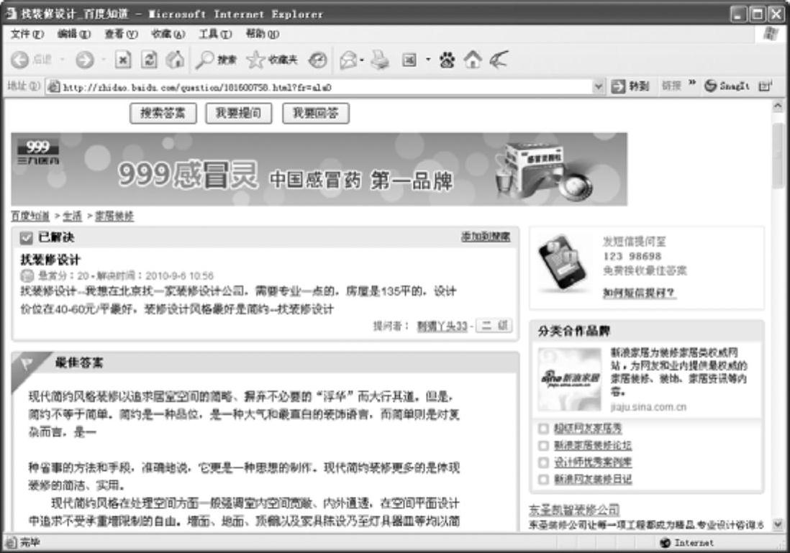Open the 编辑 menu
This screenshot has width=790, height=553.
(73, 34)
